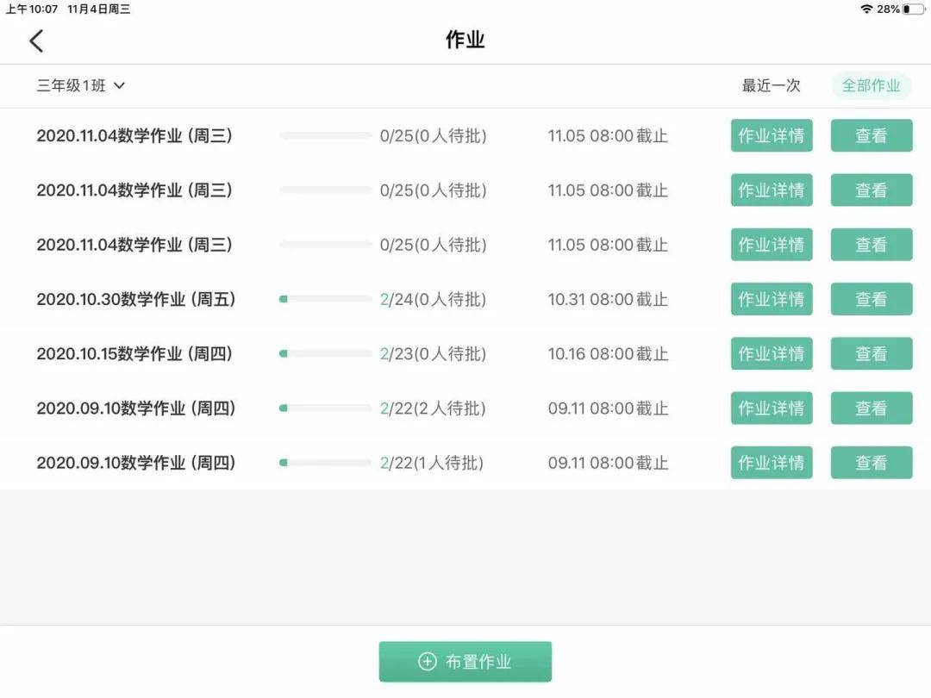Select the 全部作业 filter

click(x=871, y=85)
